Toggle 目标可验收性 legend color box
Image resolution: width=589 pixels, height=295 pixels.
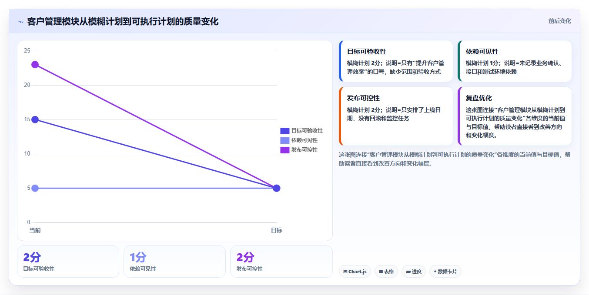click(284, 131)
